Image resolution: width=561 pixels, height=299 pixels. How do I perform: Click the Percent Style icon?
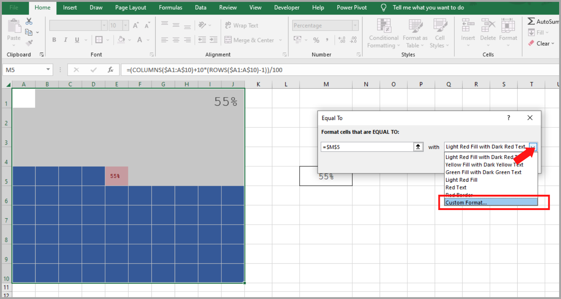[316, 39]
